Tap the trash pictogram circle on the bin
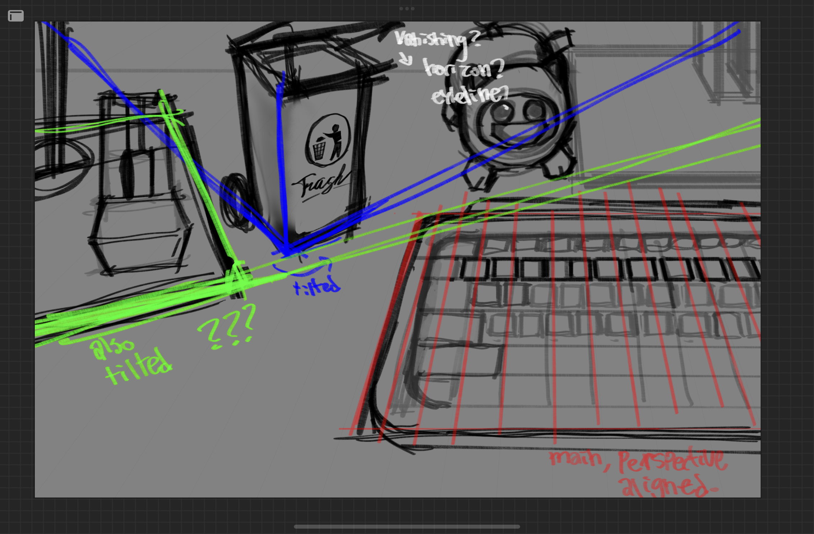 tap(328, 140)
